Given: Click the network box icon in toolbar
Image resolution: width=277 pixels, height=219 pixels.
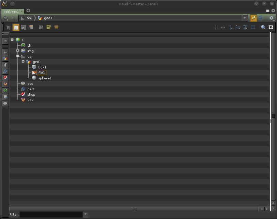Looking at the screenshot, I should point(41,27).
